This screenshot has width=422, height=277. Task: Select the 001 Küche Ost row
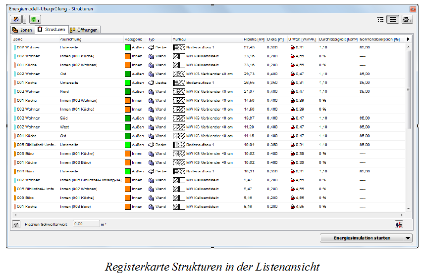pyautogui.click(x=209, y=136)
